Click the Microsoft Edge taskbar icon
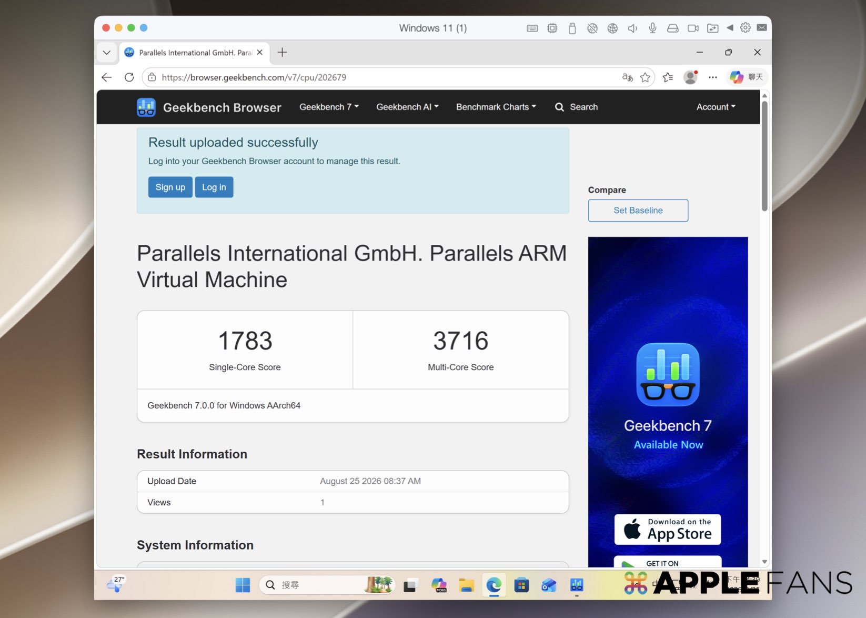 coord(494,585)
